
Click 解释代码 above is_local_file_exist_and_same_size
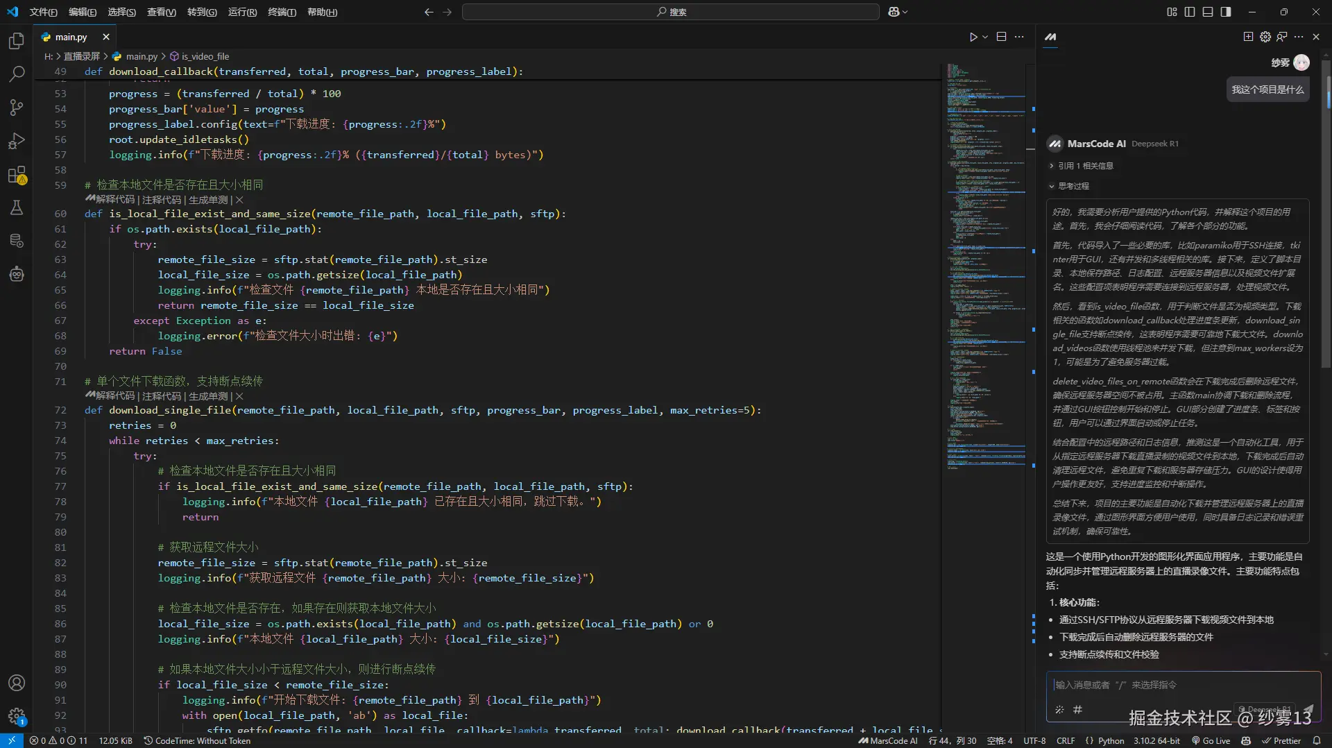click(115, 200)
